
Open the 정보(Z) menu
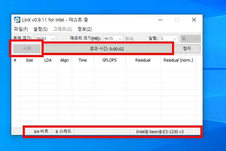[x=84, y=29]
